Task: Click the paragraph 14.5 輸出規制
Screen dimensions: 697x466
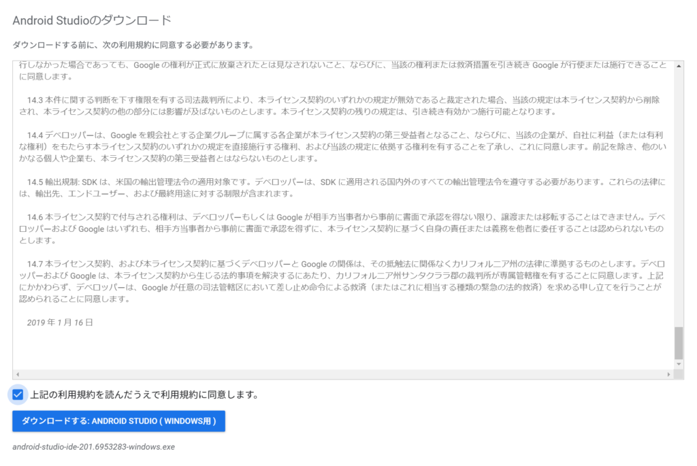Action: [342, 188]
